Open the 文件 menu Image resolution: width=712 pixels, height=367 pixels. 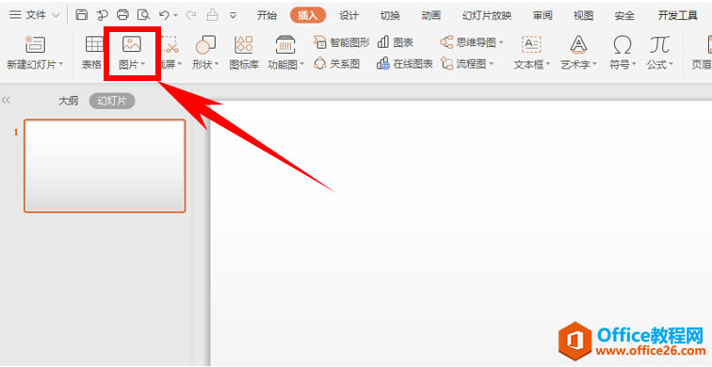[x=35, y=15]
